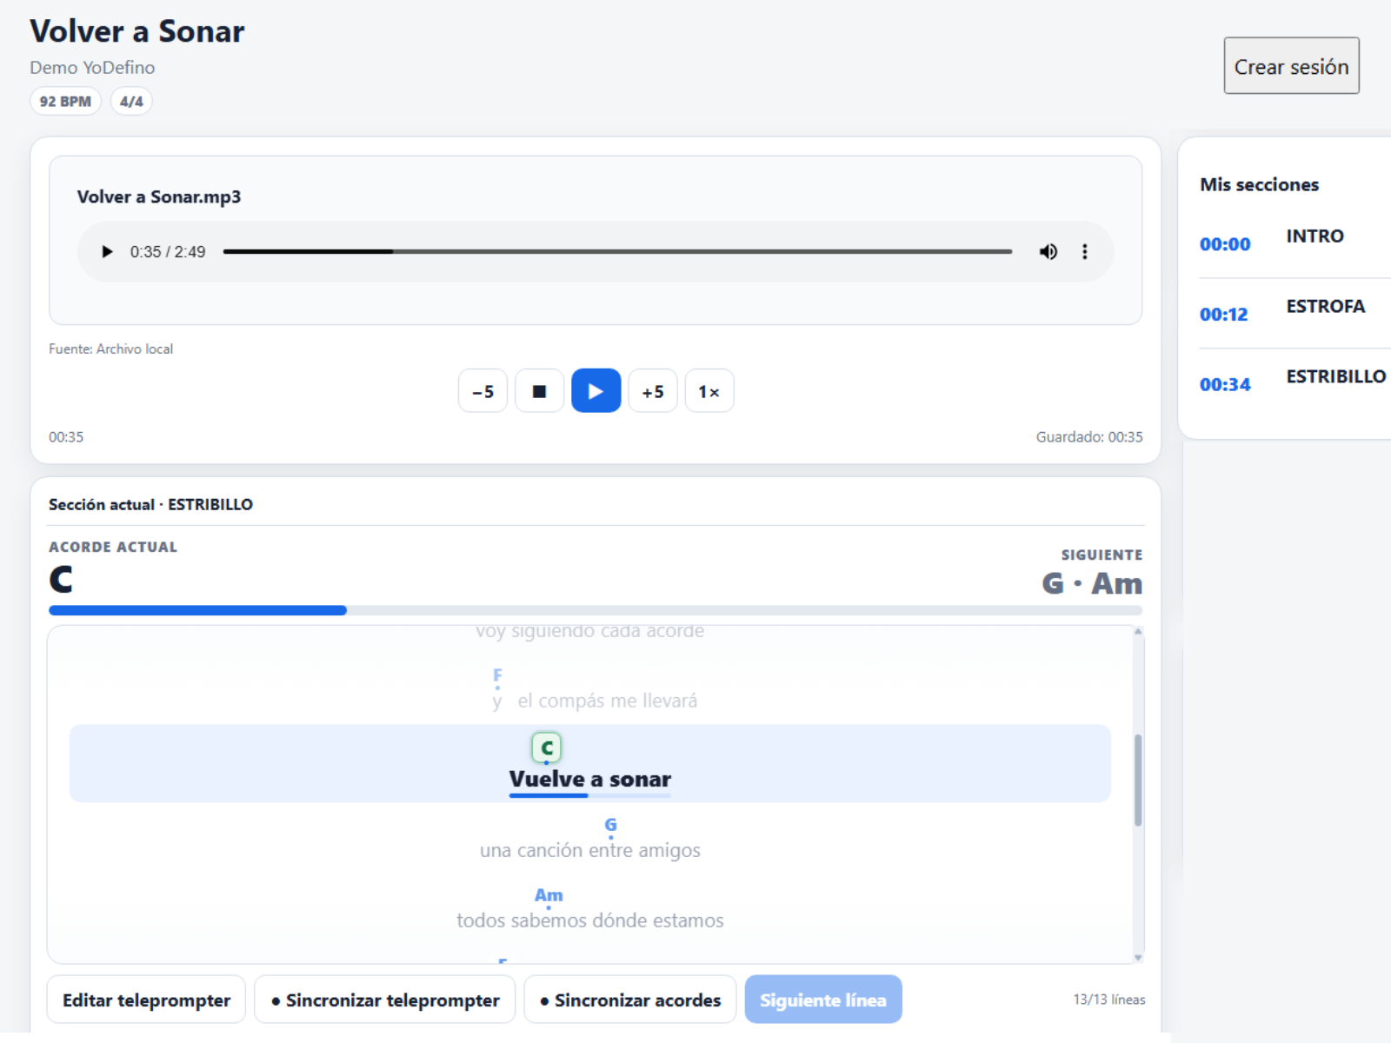The height and width of the screenshot is (1043, 1391).
Task: Click the teleprompter scrollbar's down arrow
Action: pyautogui.click(x=1138, y=958)
